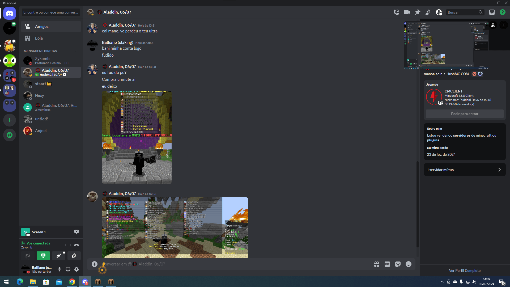
Task: Hide the user profile side panel
Action: 439,12
